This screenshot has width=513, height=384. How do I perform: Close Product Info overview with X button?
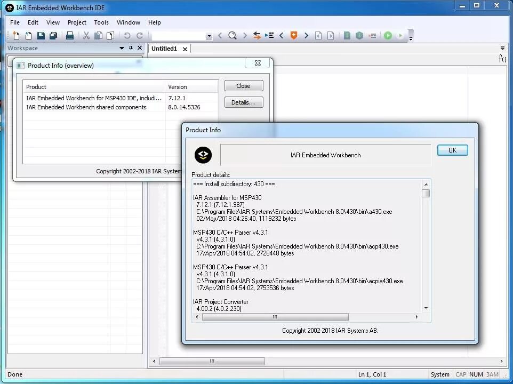(258, 63)
